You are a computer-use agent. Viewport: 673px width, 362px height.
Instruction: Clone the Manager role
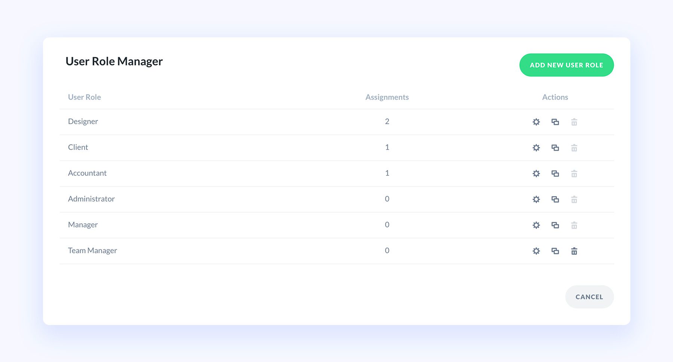[555, 225]
